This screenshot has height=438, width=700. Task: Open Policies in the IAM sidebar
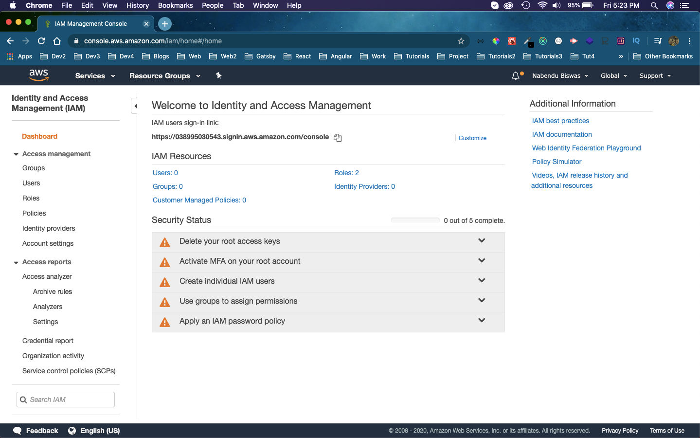click(x=34, y=213)
